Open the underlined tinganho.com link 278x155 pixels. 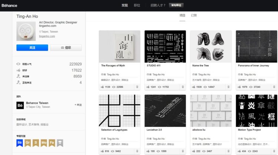click(x=47, y=36)
